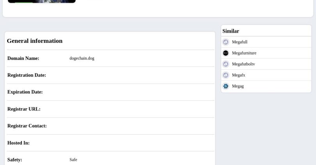Click the blue Megag logo icon
Screen dimensions: 316x165
[x=225, y=86]
